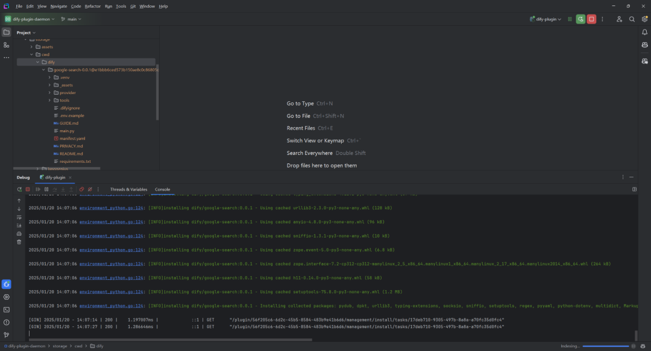This screenshot has width=651, height=351.
Task: Open the Project view dropdown
Action: tap(26, 33)
